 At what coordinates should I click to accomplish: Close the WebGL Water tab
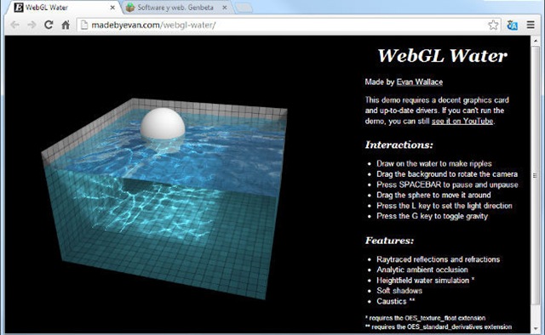112,8
